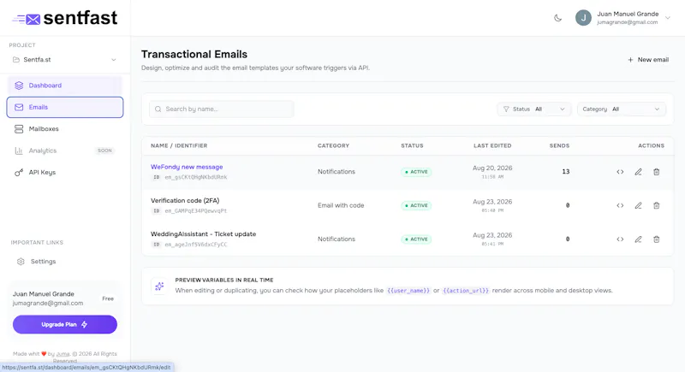Click the sparkle icon in preview variables card
The width and height of the screenshot is (685, 372).
click(159, 286)
